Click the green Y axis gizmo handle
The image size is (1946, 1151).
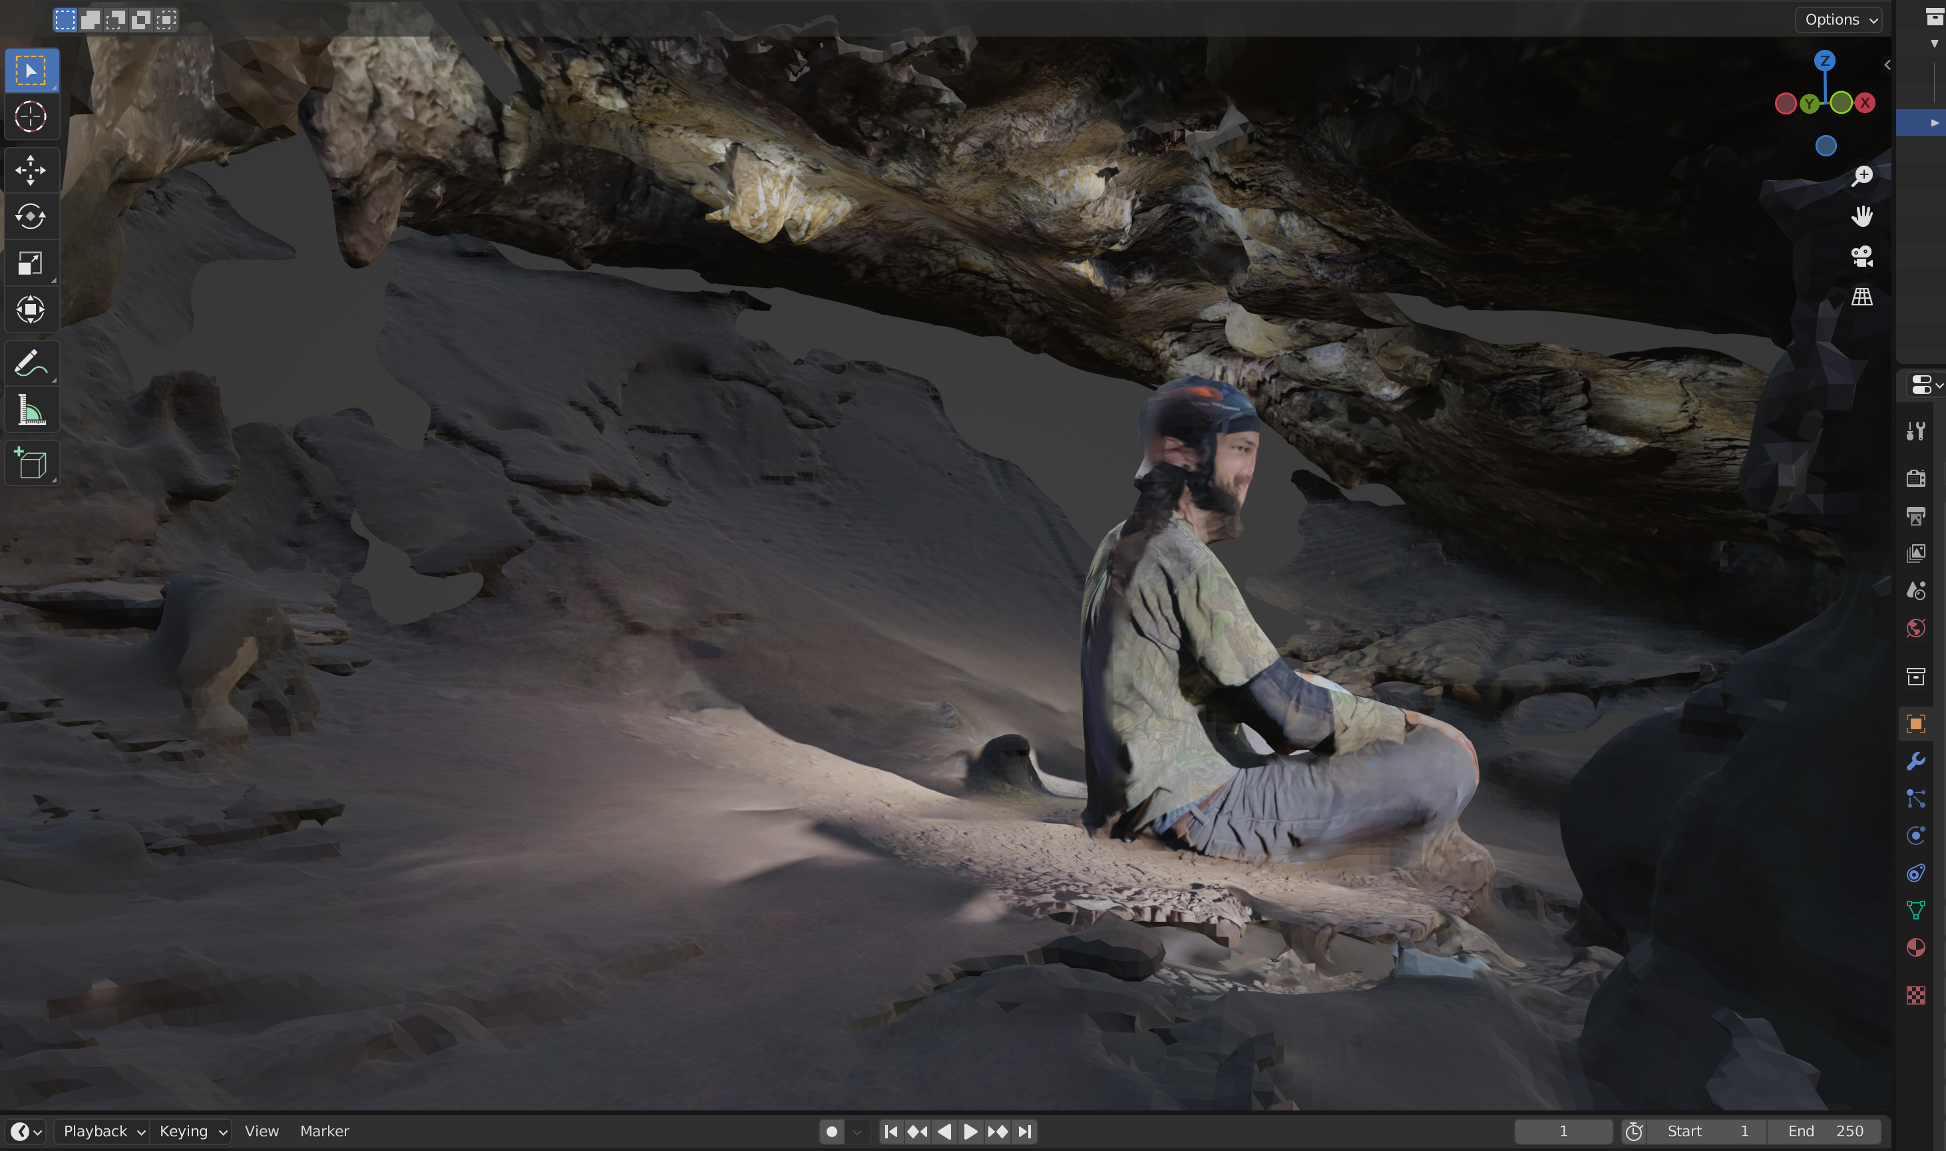[x=1810, y=103]
